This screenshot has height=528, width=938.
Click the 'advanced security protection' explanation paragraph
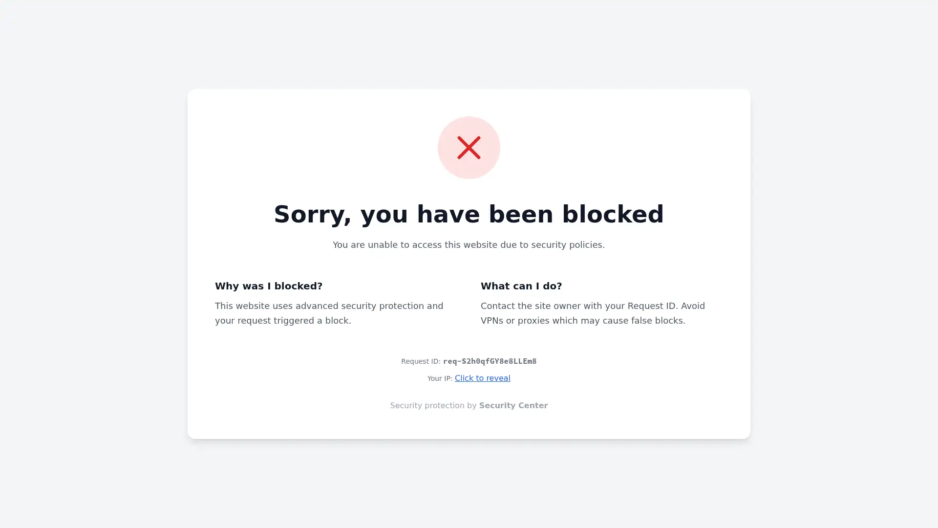(329, 306)
